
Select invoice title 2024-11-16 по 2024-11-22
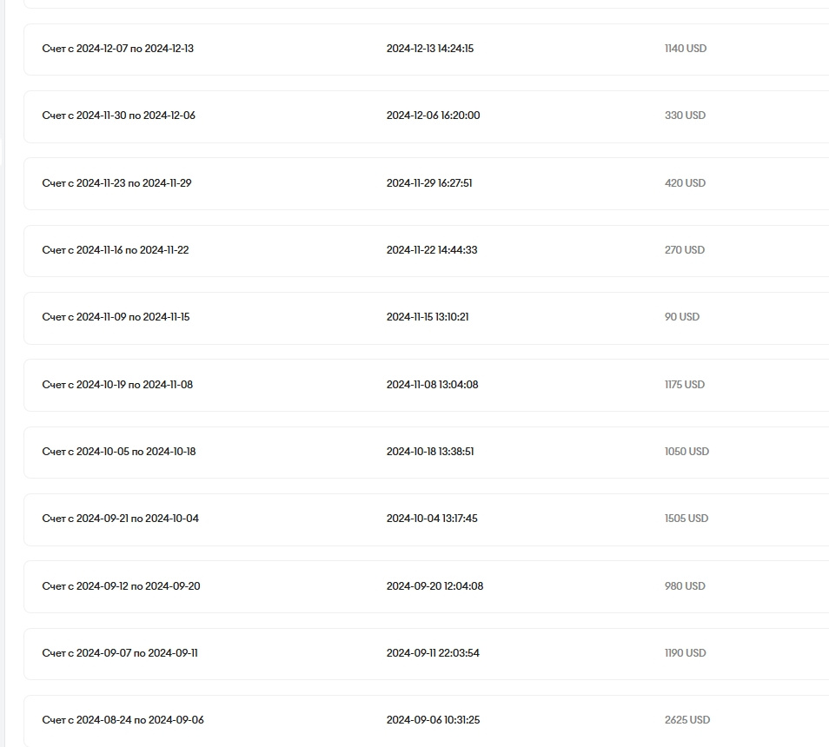(116, 250)
